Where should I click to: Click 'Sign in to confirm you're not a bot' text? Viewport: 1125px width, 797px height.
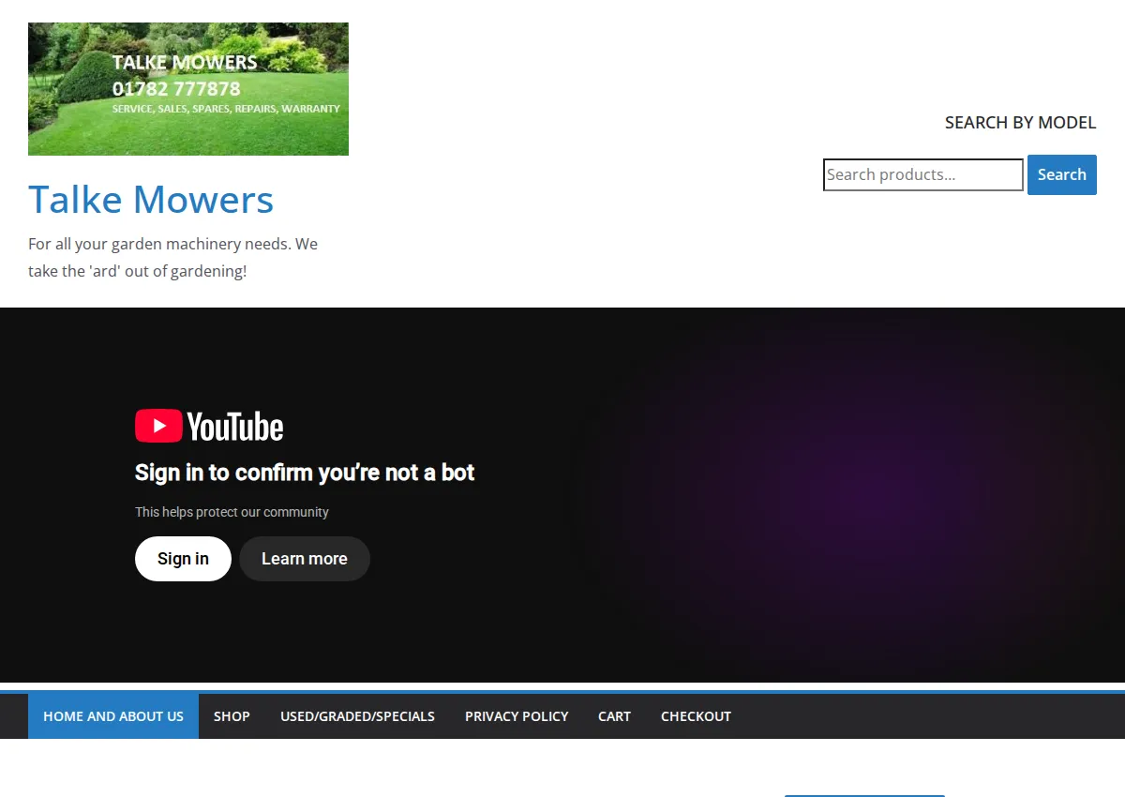[305, 473]
